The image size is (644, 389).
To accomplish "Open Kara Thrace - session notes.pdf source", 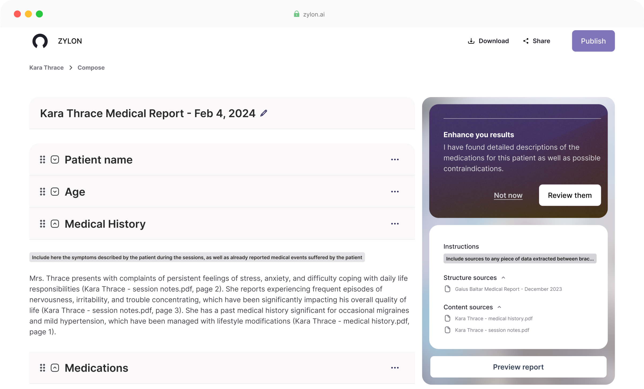I will point(492,330).
